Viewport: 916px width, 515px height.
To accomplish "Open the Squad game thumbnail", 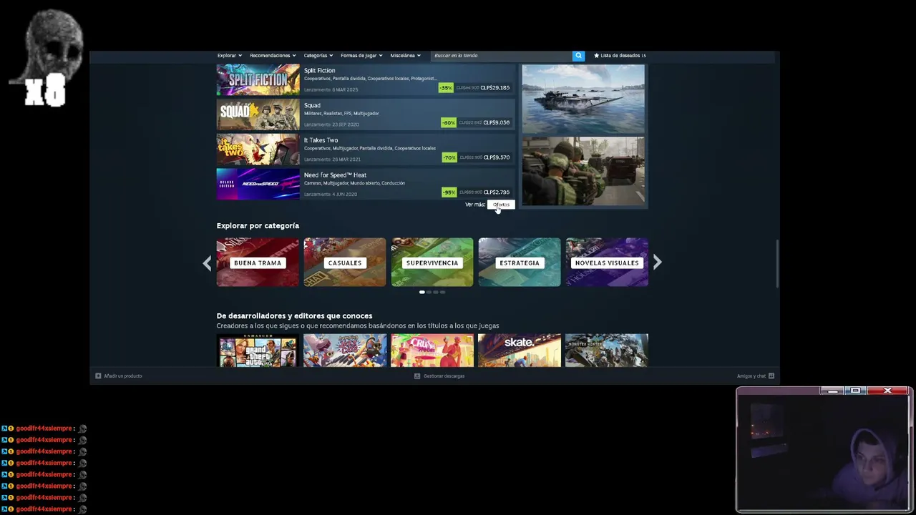I will (258, 114).
